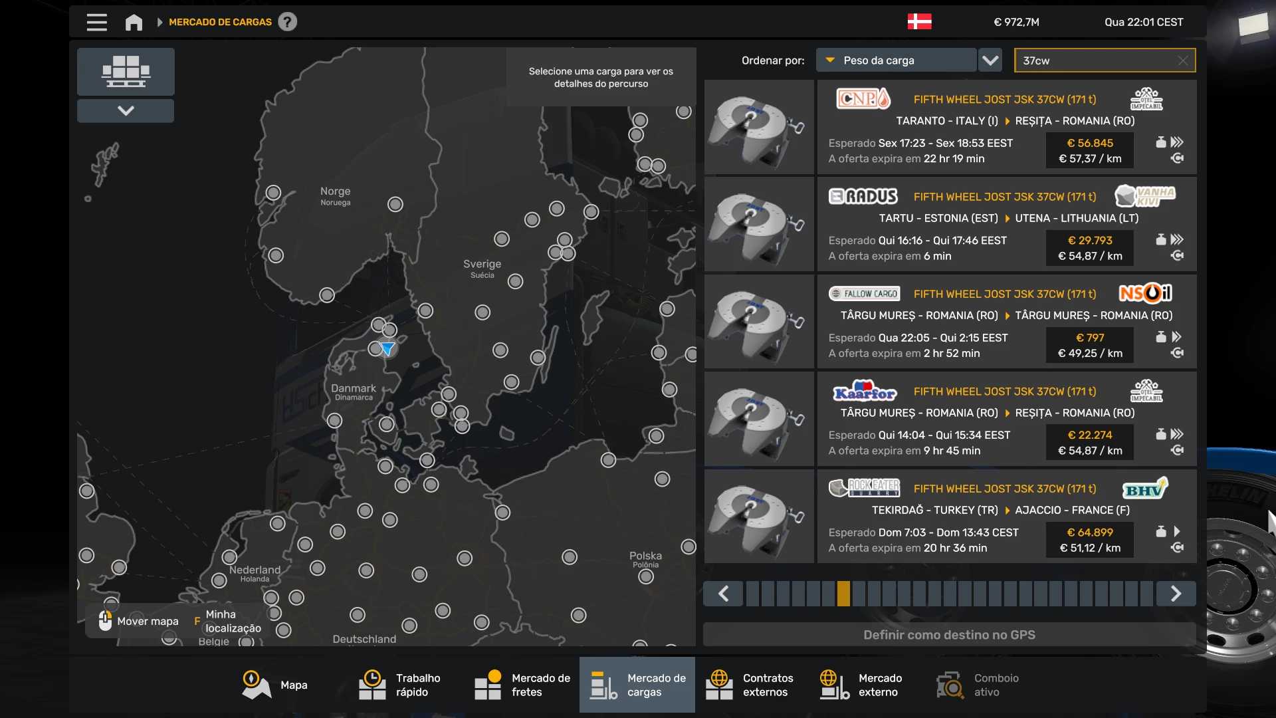Click the cargo pallet icon above the map
This screenshot has height=718, width=1276.
(x=126, y=71)
